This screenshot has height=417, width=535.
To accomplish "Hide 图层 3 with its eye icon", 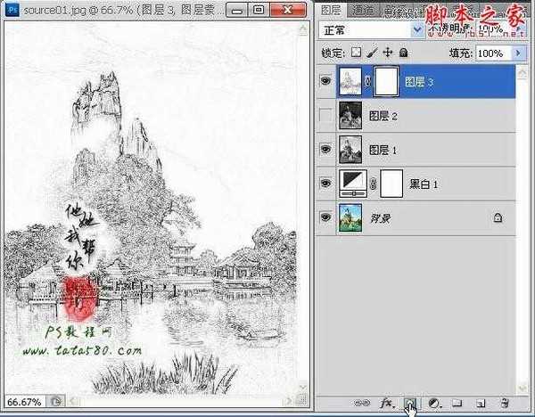I will pyautogui.click(x=326, y=81).
